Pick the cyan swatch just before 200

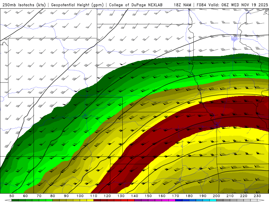tap(213, 200)
